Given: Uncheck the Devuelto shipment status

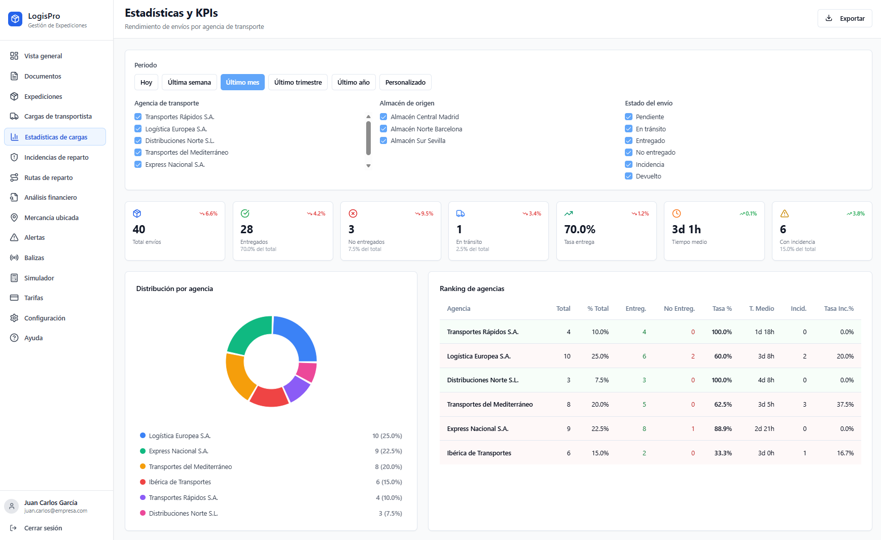Looking at the screenshot, I should [628, 176].
